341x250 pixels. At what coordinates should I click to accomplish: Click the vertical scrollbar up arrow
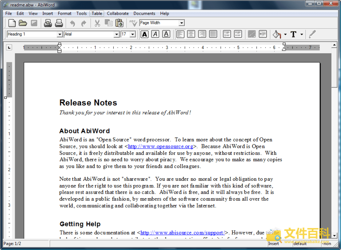pos(334,45)
